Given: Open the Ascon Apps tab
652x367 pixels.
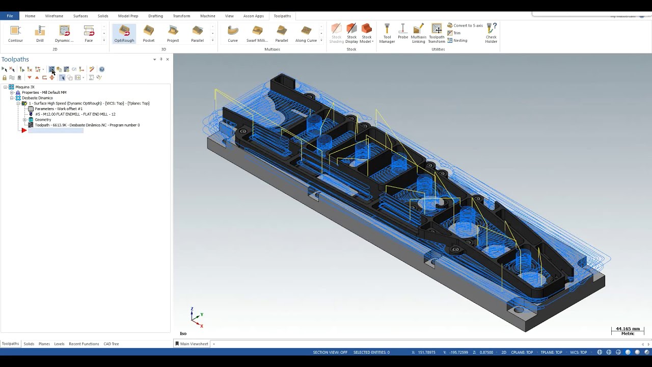Looking at the screenshot, I should point(254,16).
